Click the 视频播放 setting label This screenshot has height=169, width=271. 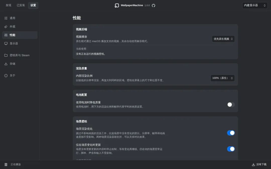81,37
